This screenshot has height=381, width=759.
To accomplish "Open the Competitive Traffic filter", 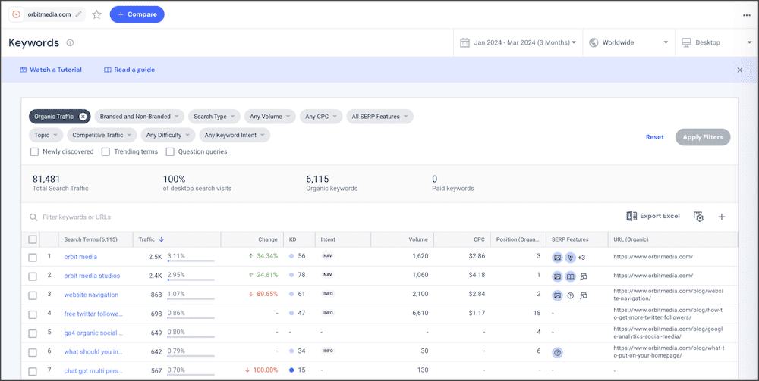I will point(102,136).
